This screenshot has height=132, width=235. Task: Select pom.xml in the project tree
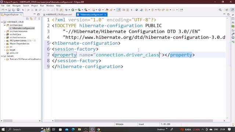14,53
